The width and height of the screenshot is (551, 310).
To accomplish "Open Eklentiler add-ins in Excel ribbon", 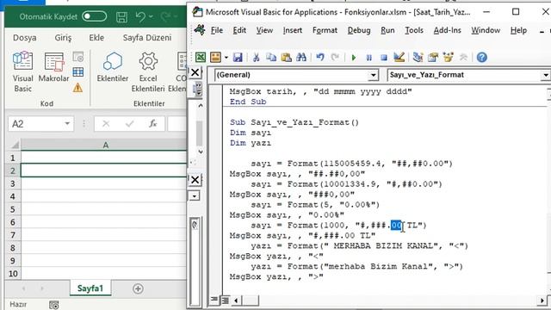I will (113, 67).
